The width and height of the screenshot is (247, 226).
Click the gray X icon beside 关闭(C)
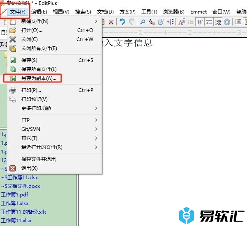[13, 39]
